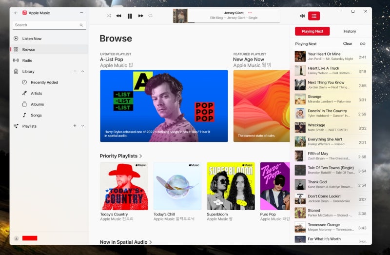Play Your Heart Or Mine from the queue
This screenshot has width=390, height=255.
pos(331,57)
